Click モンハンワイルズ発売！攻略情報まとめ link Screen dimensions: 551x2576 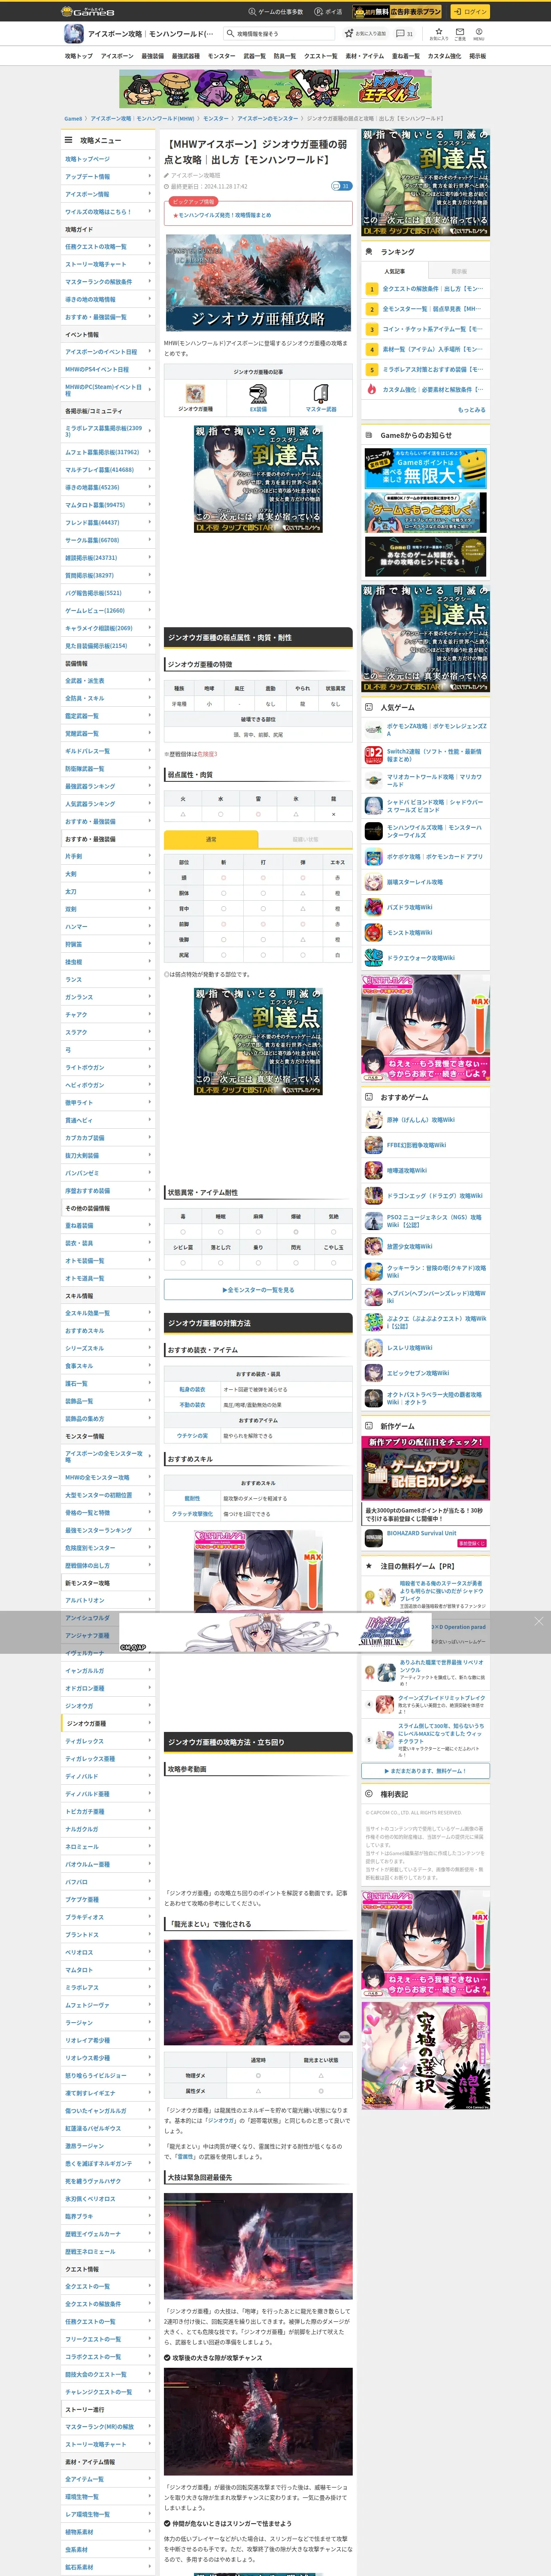click(224, 215)
